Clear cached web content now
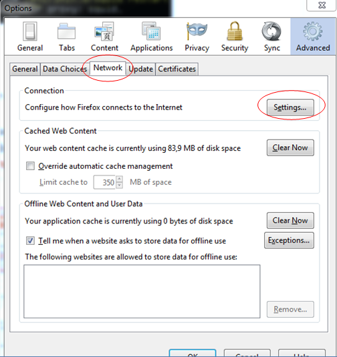 (x=290, y=147)
